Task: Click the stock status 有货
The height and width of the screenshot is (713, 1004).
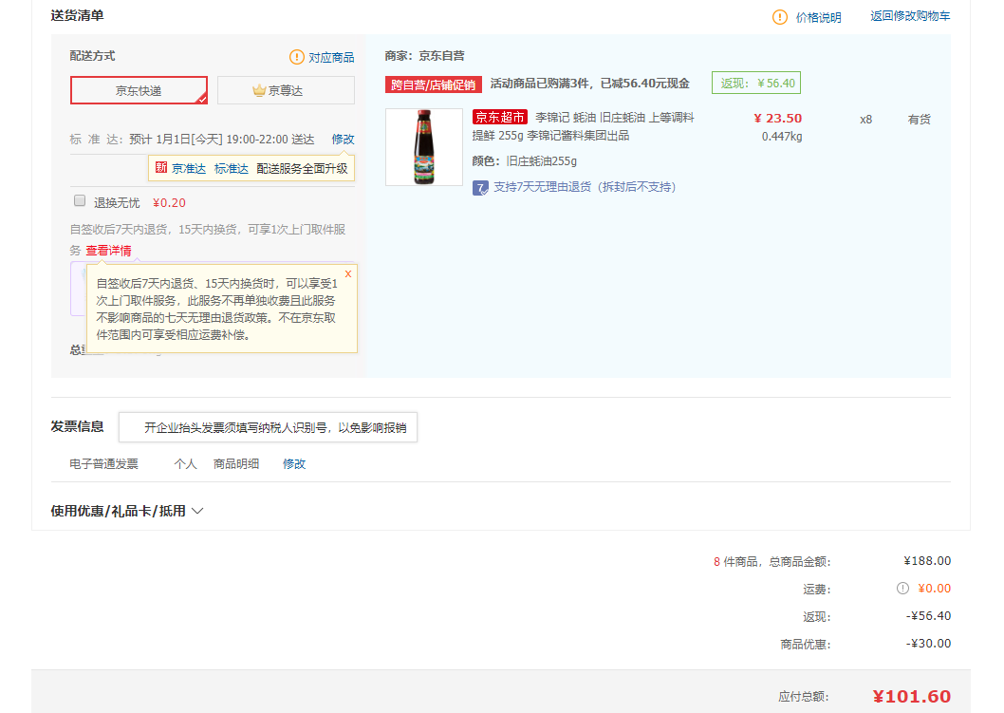Action: [919, 120]
